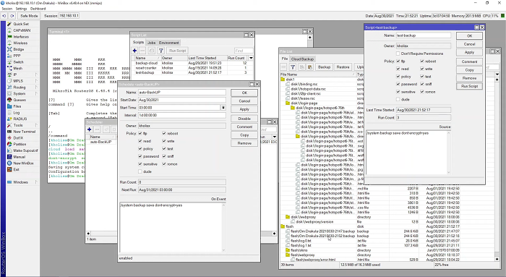Toggle the reboot policy checkbox in the Schedule window
The image size is (506, 277).
[x=164, y=133]
